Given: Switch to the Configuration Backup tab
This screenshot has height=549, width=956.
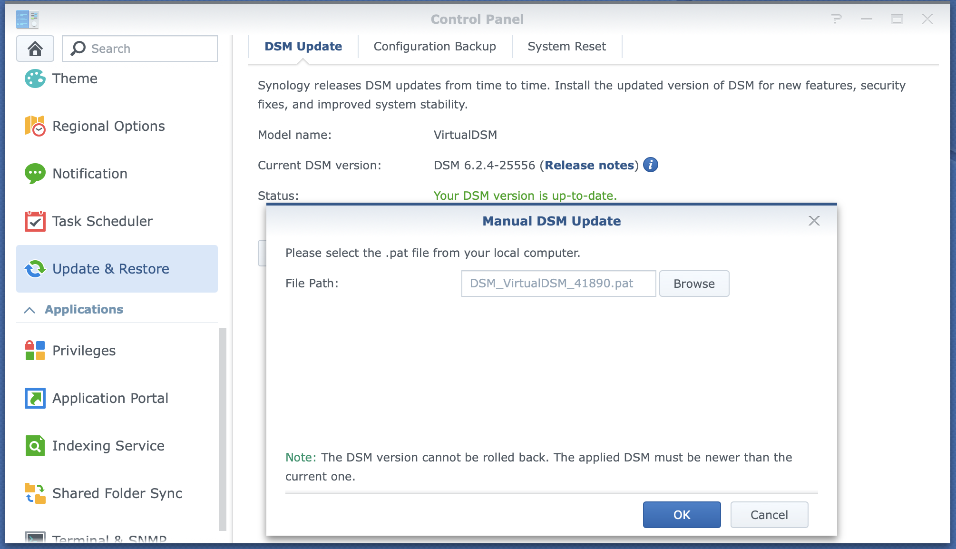Looking at the screenshot, I should pos(435,47).
